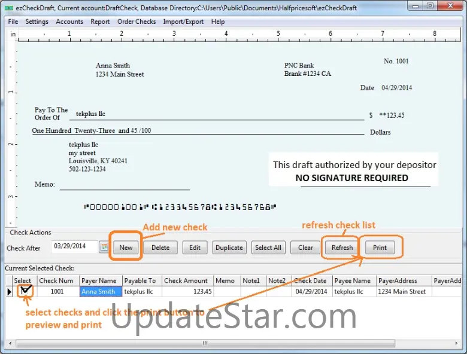
Task: Open the Help menu
Action: click(x=218, y=22)
